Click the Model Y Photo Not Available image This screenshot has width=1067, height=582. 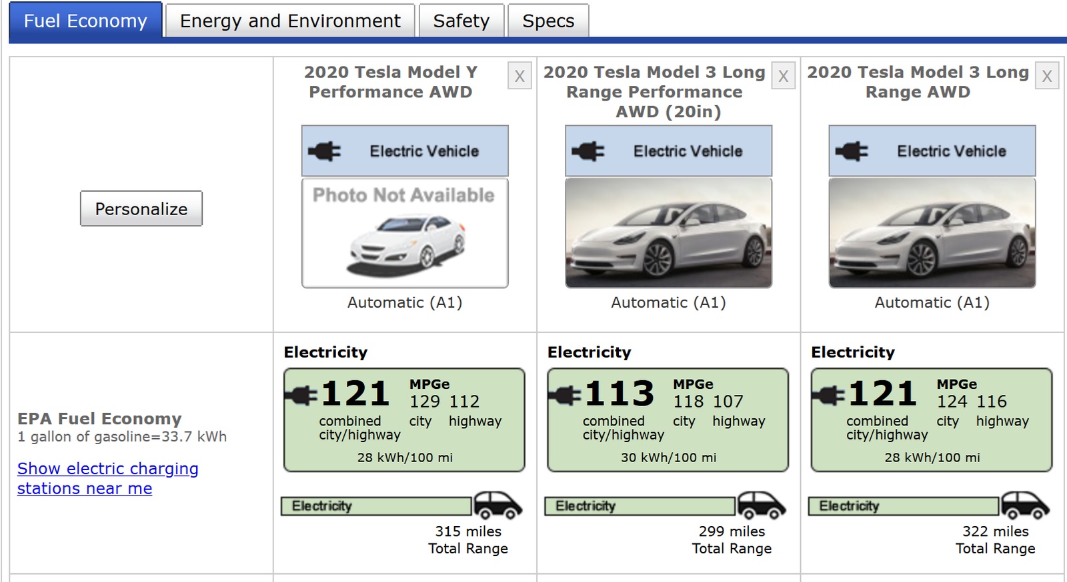coord(405,232)
